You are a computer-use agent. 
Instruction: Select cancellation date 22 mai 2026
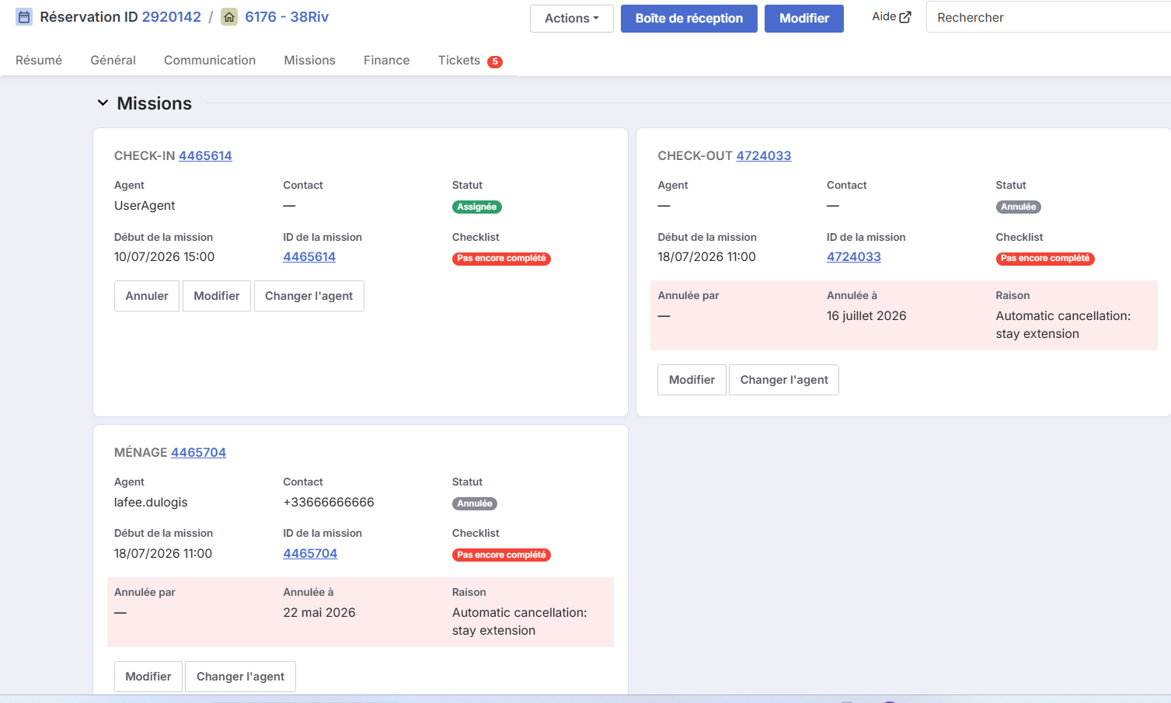coord(319,613)
